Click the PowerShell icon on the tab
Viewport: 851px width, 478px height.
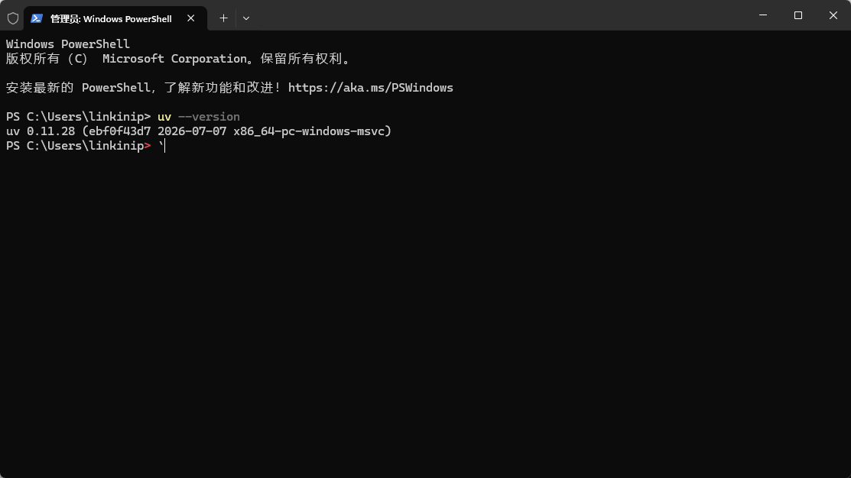pos(37,18)
